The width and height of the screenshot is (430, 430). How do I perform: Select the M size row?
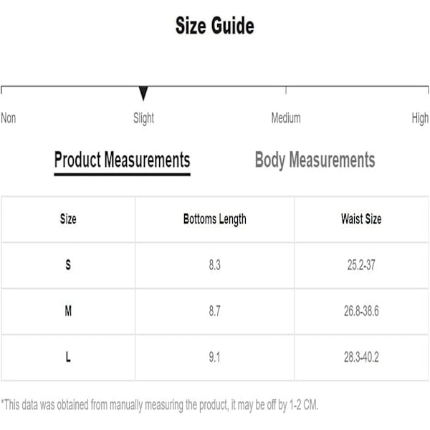tap(215, 311)
